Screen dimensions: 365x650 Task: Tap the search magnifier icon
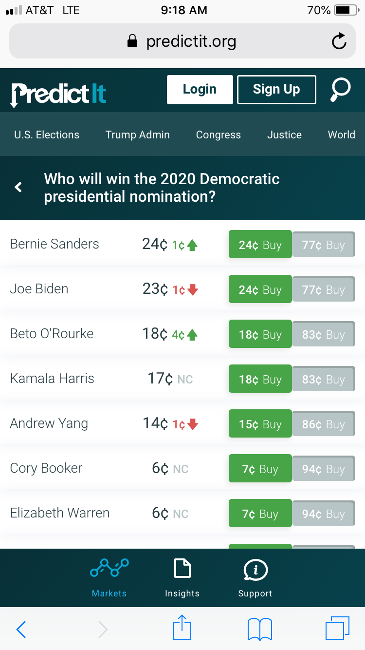pyautogui.click(x=340, y=89)
